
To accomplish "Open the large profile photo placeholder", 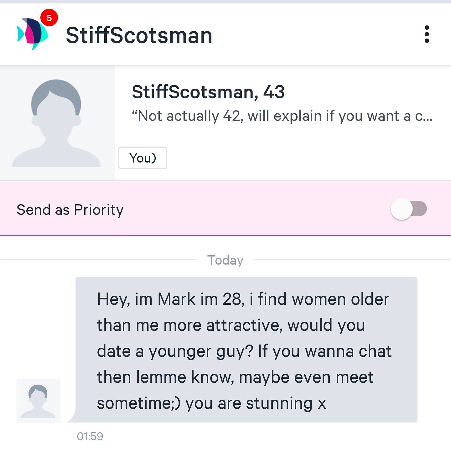I will (x=57, y=123).
